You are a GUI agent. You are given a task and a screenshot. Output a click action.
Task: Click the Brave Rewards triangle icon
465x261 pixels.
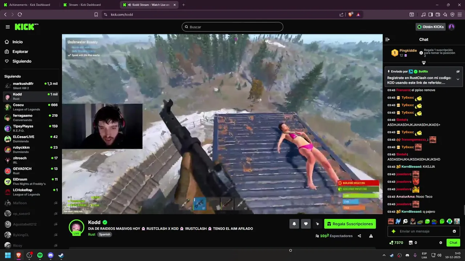(x=358, y=14)
